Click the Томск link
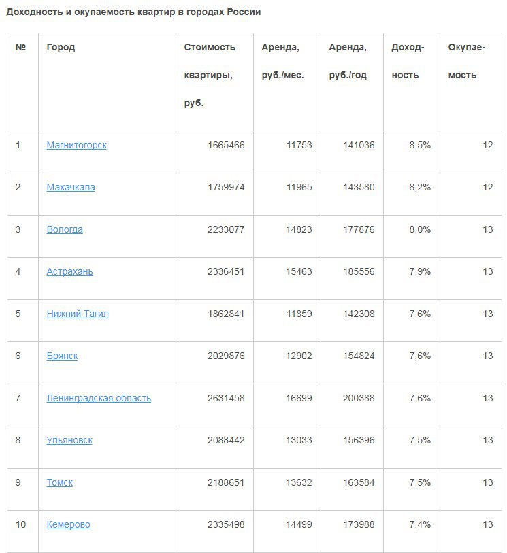The image size is (507, 553). (x=59, y=482)
